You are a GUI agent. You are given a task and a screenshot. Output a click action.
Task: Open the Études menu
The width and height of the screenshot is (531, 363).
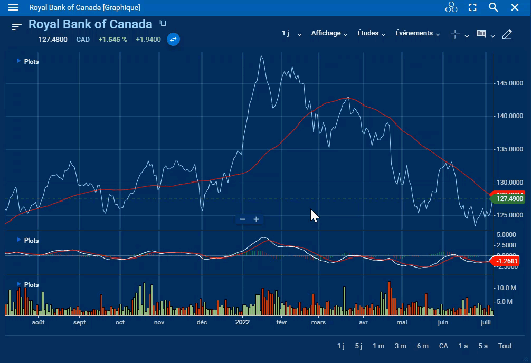[x=371, y=33]
